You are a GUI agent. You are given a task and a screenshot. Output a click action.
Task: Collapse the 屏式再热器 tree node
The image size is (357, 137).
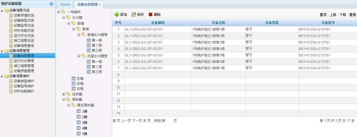(69, 105)
